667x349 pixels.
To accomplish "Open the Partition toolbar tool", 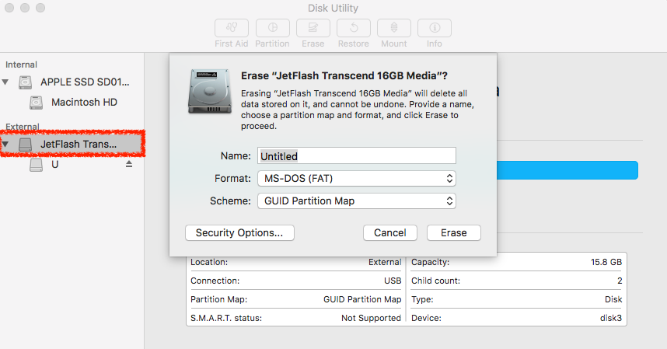I will click(272, 28).
